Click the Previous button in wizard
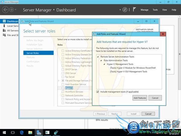 100,114
